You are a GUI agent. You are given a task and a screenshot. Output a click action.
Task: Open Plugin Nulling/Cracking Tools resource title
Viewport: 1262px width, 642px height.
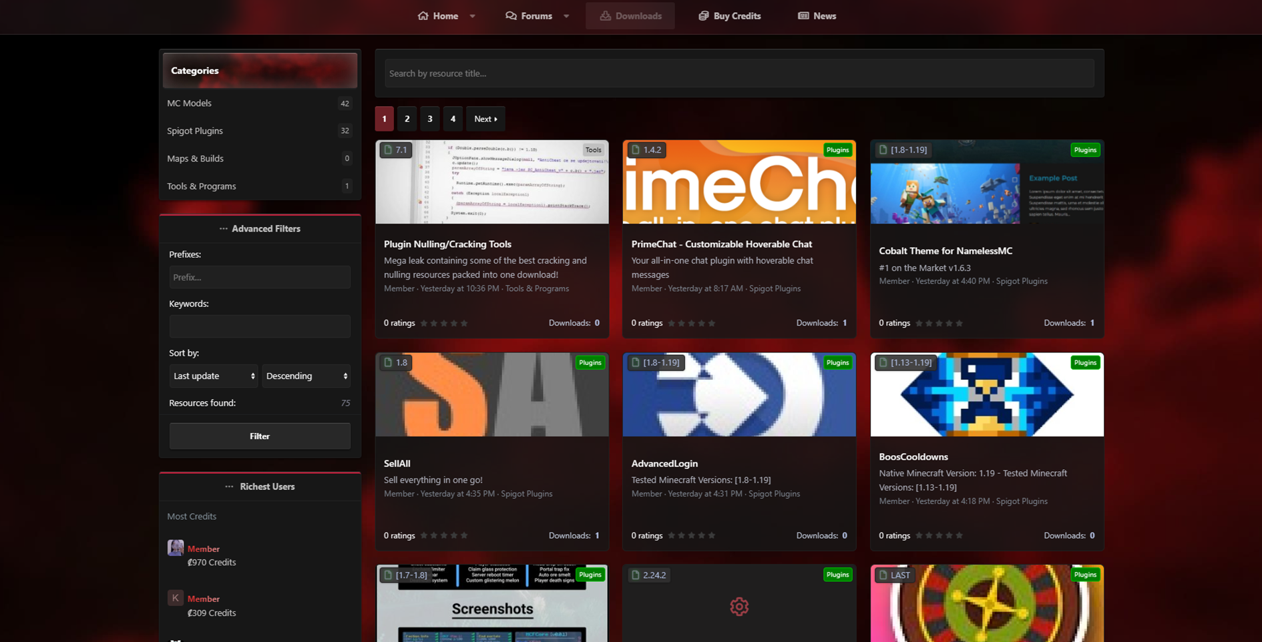coord(447,244)
